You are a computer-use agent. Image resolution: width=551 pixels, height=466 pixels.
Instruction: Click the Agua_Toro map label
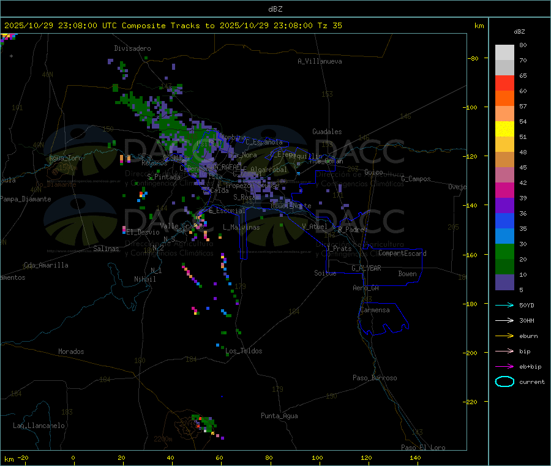(x=66, y=158)
